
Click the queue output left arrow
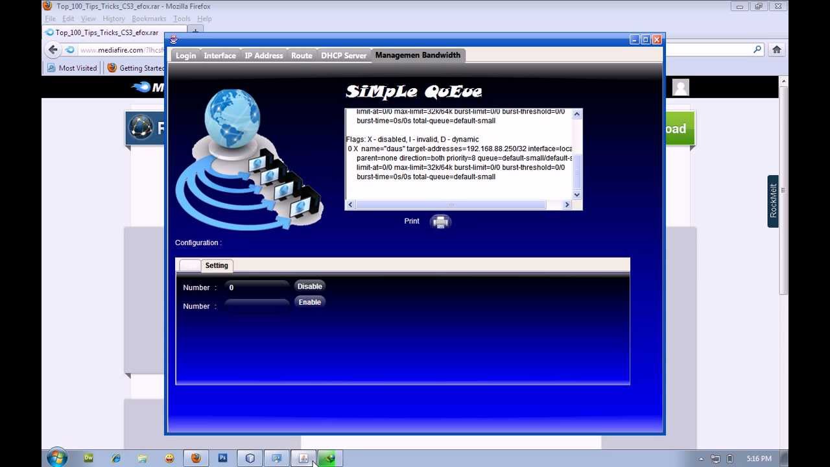[x=350, y=205]
